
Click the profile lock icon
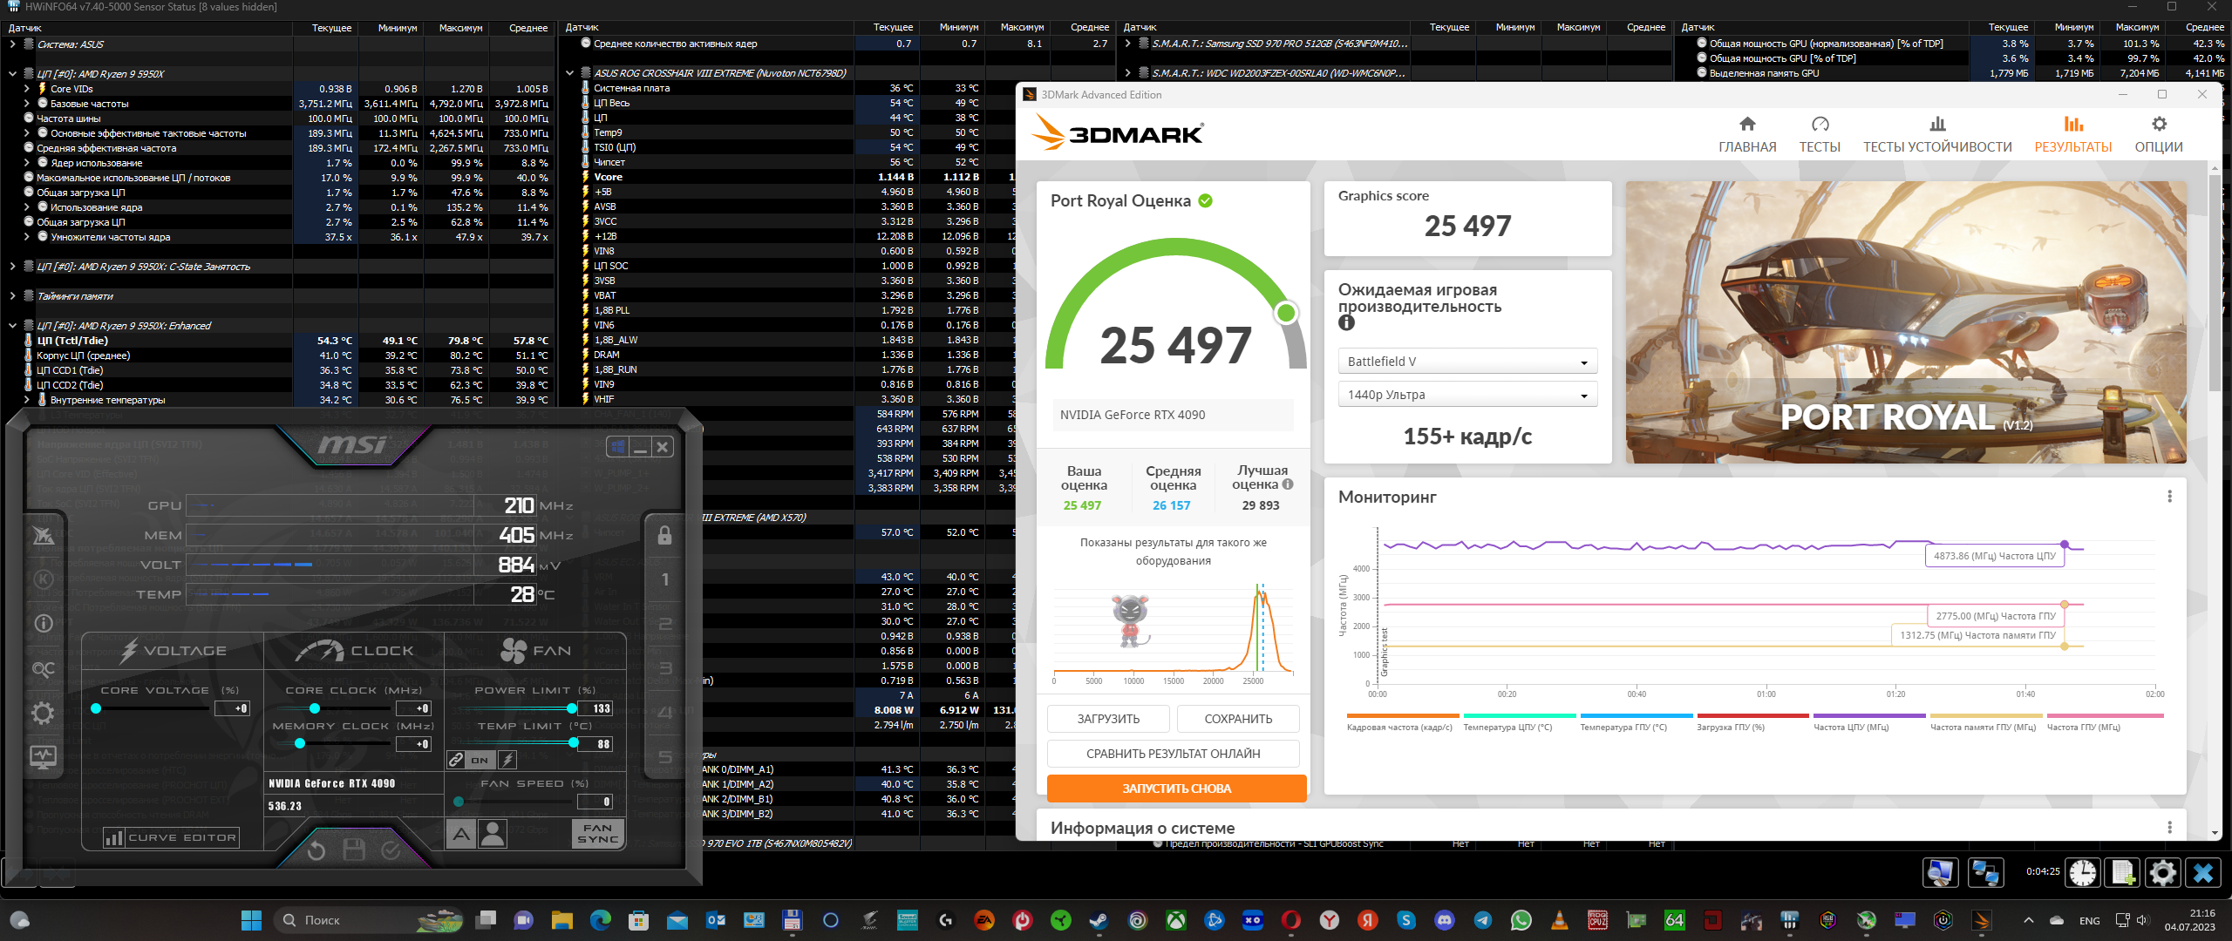coord(664,535)
